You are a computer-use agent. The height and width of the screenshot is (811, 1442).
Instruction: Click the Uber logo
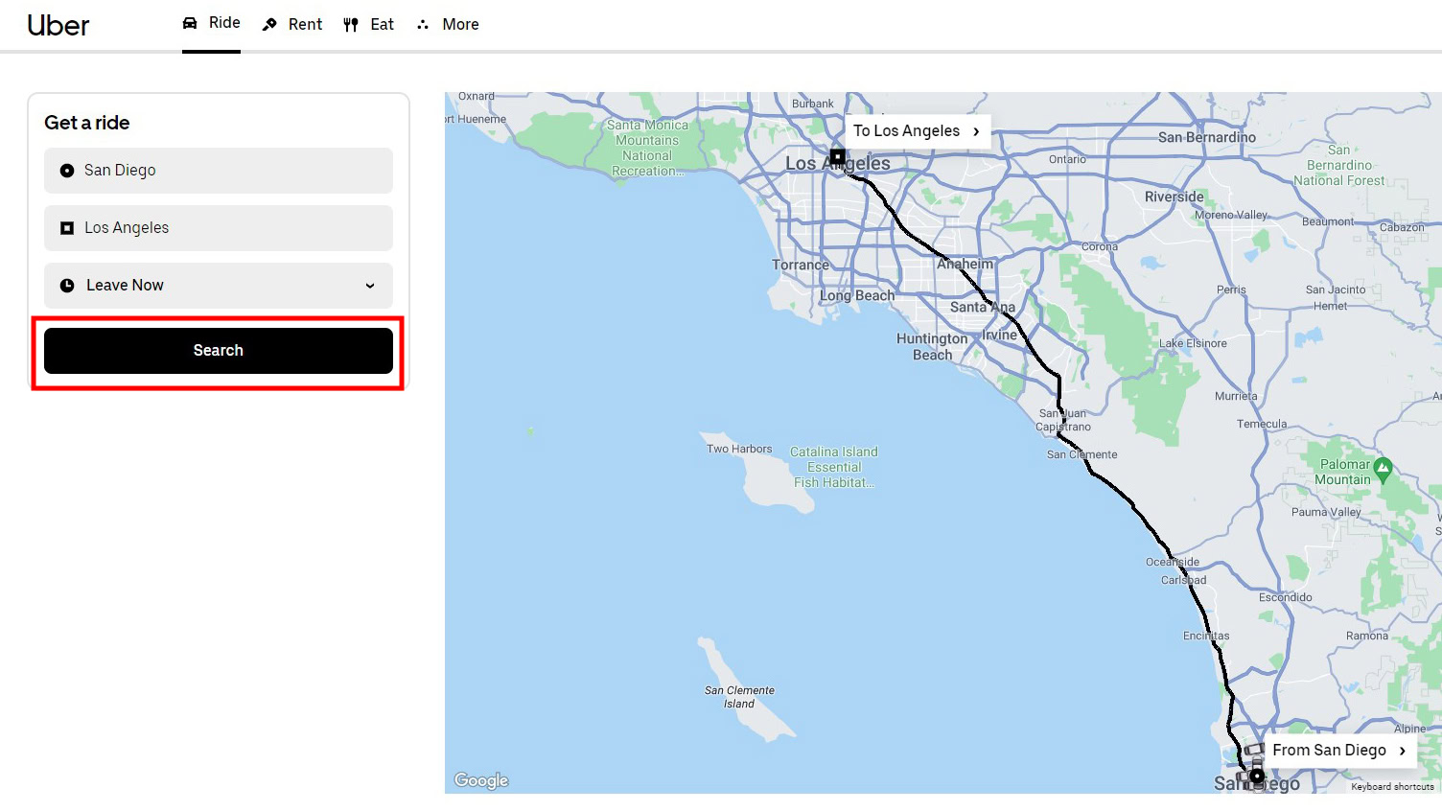(58, 25)
